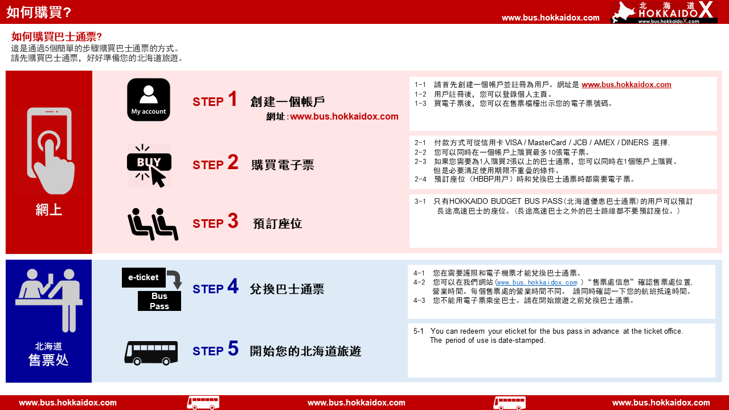
Task: Click the 購買電子票 heading
Action: point(282,165)
